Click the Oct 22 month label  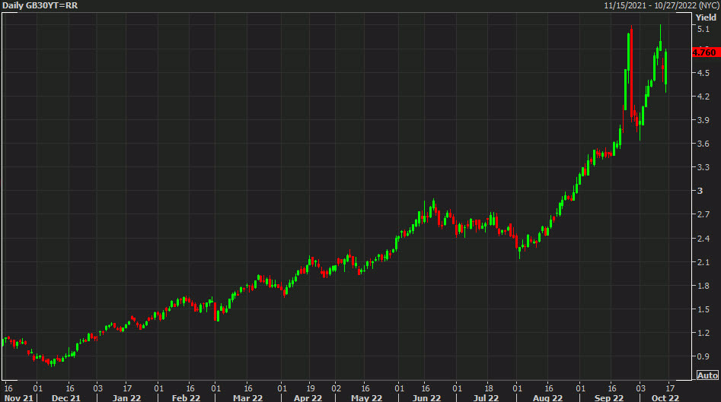665,398
